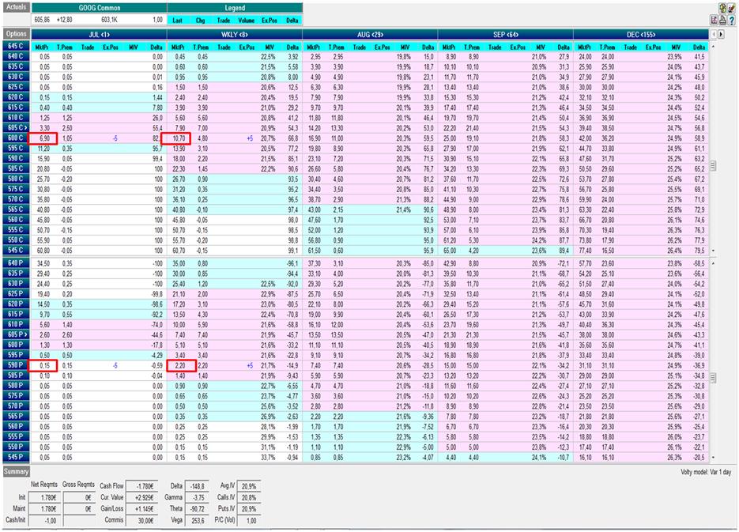Click the DEC Delta column header
This screenshot has height=532, width=739.
pyautogui.click(x=699, y=47)
